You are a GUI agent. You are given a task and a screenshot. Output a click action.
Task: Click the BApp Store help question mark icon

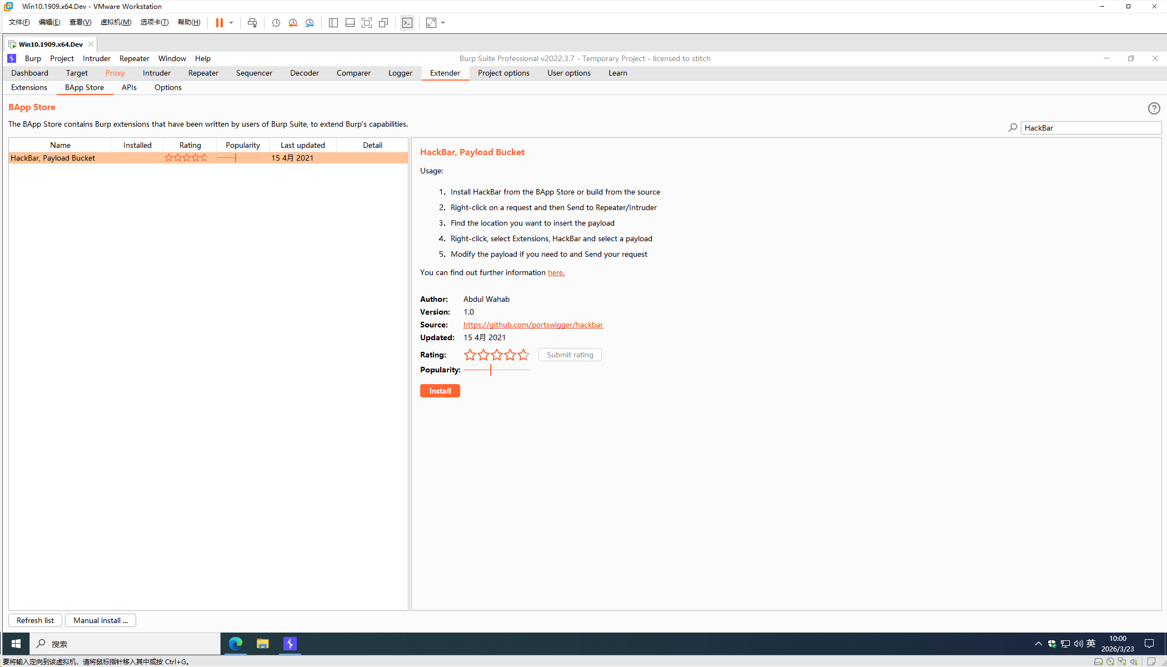coord(1154,108)
